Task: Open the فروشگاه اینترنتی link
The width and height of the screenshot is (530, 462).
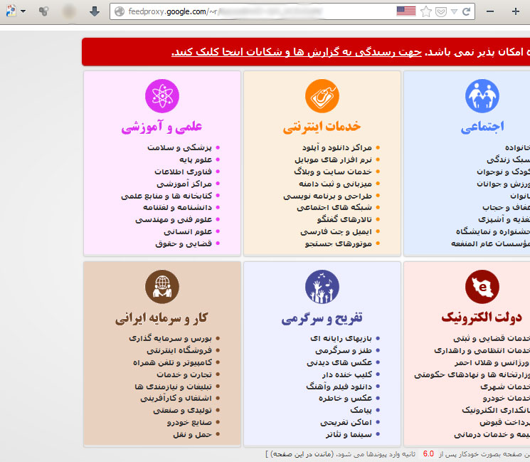Action: point(179,350)
